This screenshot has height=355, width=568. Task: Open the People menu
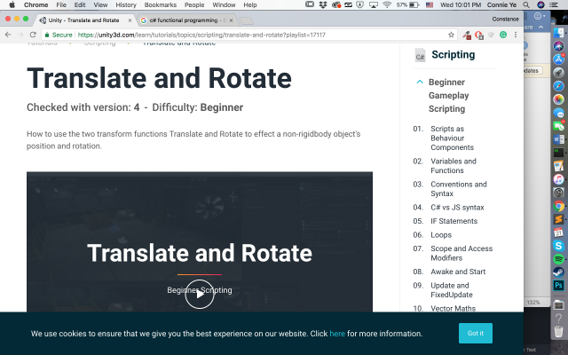(194, 4)
